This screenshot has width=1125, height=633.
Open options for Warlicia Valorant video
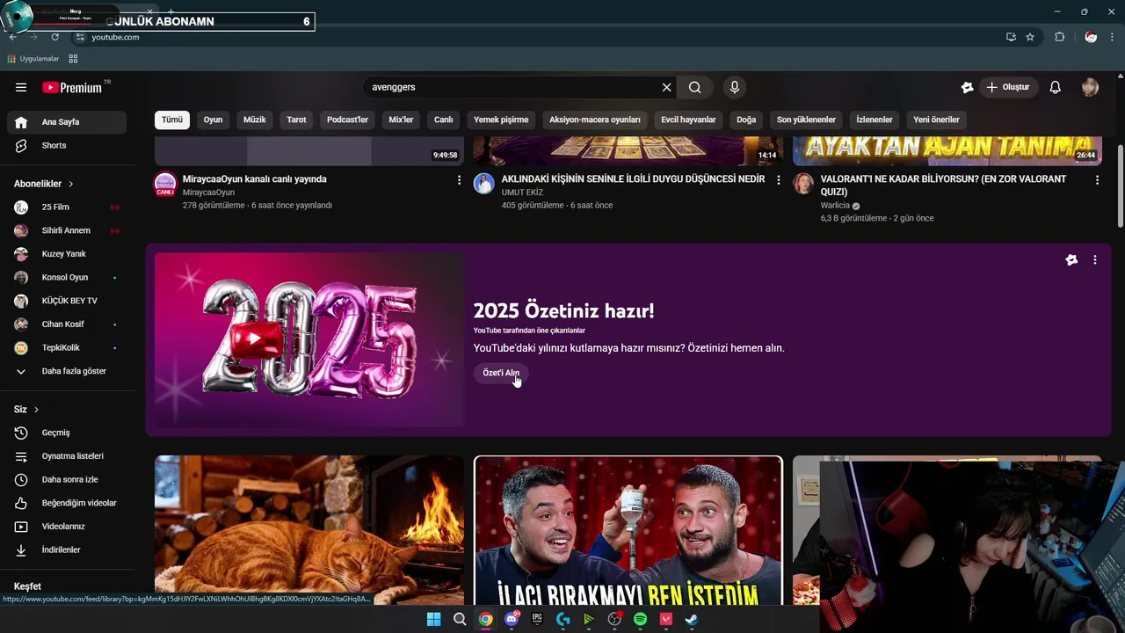(x=1097, y=179)
